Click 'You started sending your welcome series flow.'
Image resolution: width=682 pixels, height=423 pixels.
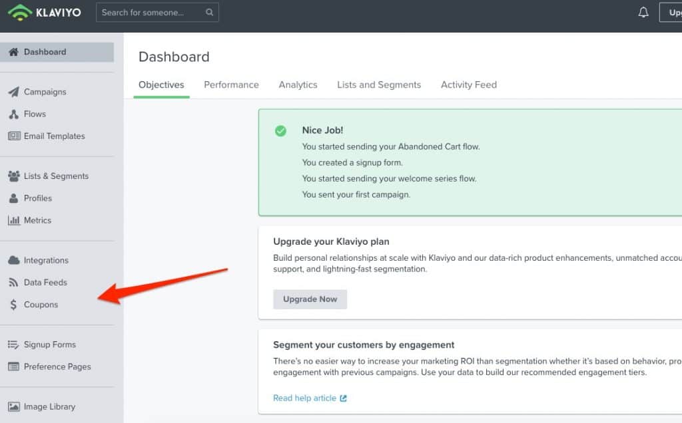pyautogui.click(x=389, y=179)
